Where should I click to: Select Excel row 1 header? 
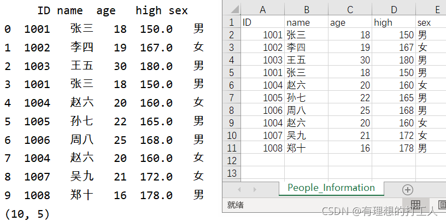pyautogui.click(x=232, y=22)
